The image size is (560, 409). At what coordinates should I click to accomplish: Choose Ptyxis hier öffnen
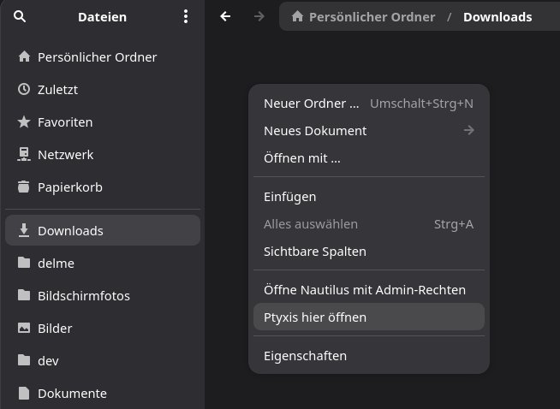[315, 317]
